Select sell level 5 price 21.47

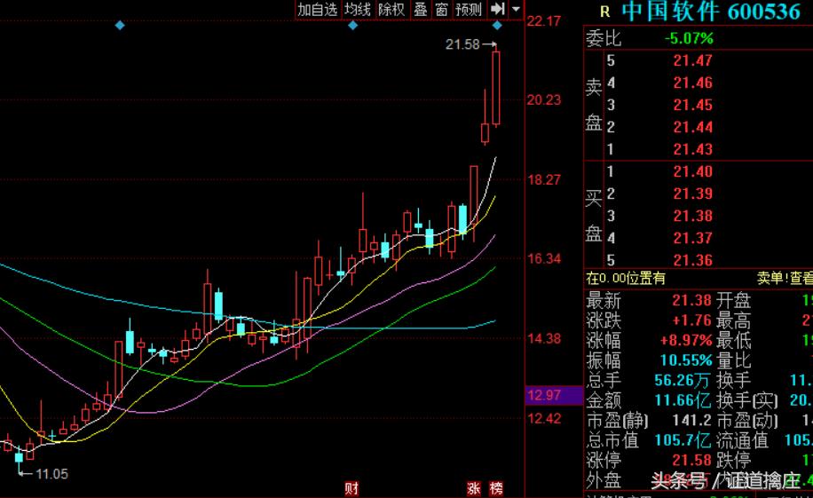pyautogui.click(x=693, y=60)
